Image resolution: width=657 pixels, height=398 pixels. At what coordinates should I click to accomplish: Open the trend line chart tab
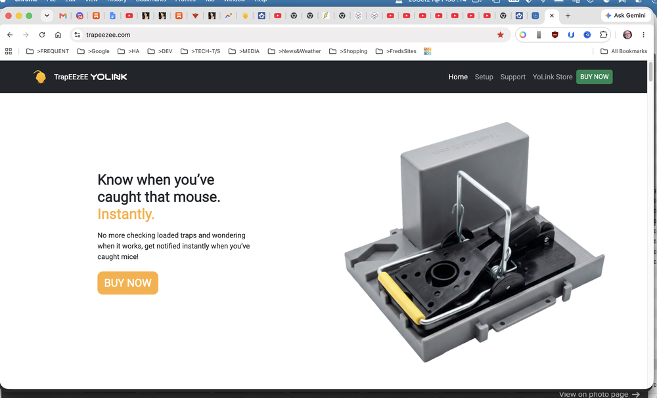[229, 16]
